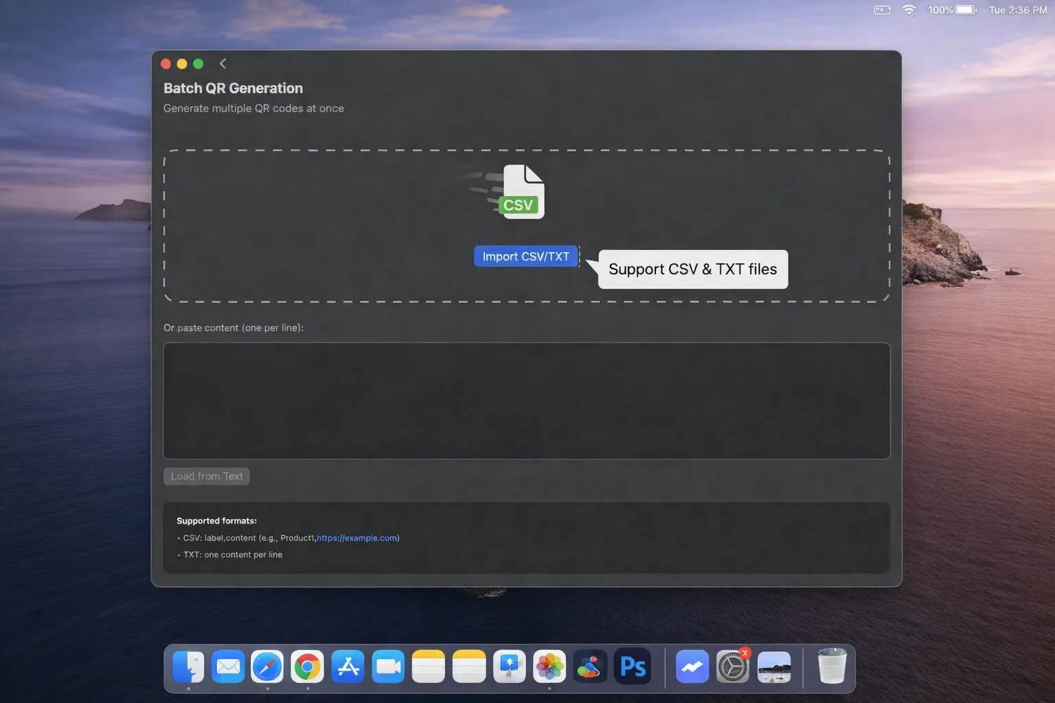Click the battery status in menu bar
The height and width of the screenshot is (703, 1055).
pos(965,10)
